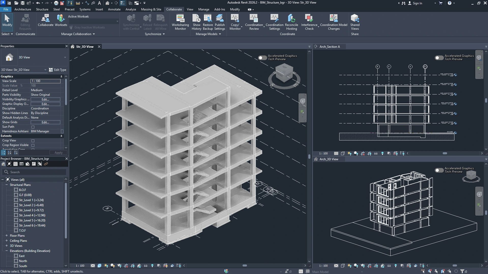Click Edit button for Visibility/Graphics
The width and height of the screenshot is (488, 274).
tap(45, 100)
